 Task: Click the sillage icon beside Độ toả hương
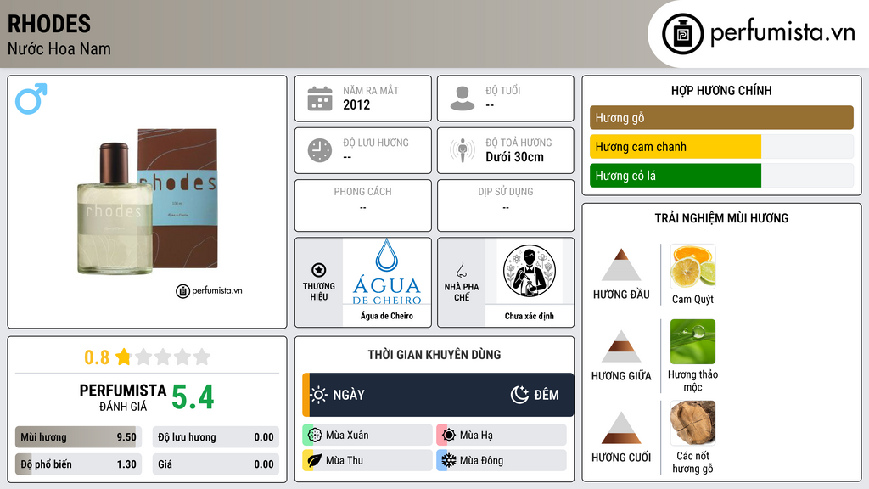click(463, 150)
